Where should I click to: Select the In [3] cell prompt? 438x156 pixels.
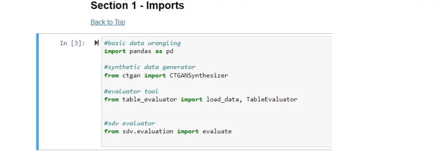pos(72,43)
